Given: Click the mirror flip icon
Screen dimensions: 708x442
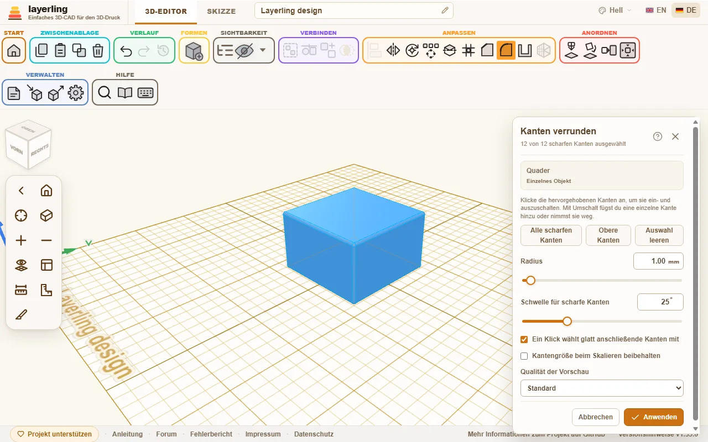Looking at the screenshot, I should [x=393, y=51].
